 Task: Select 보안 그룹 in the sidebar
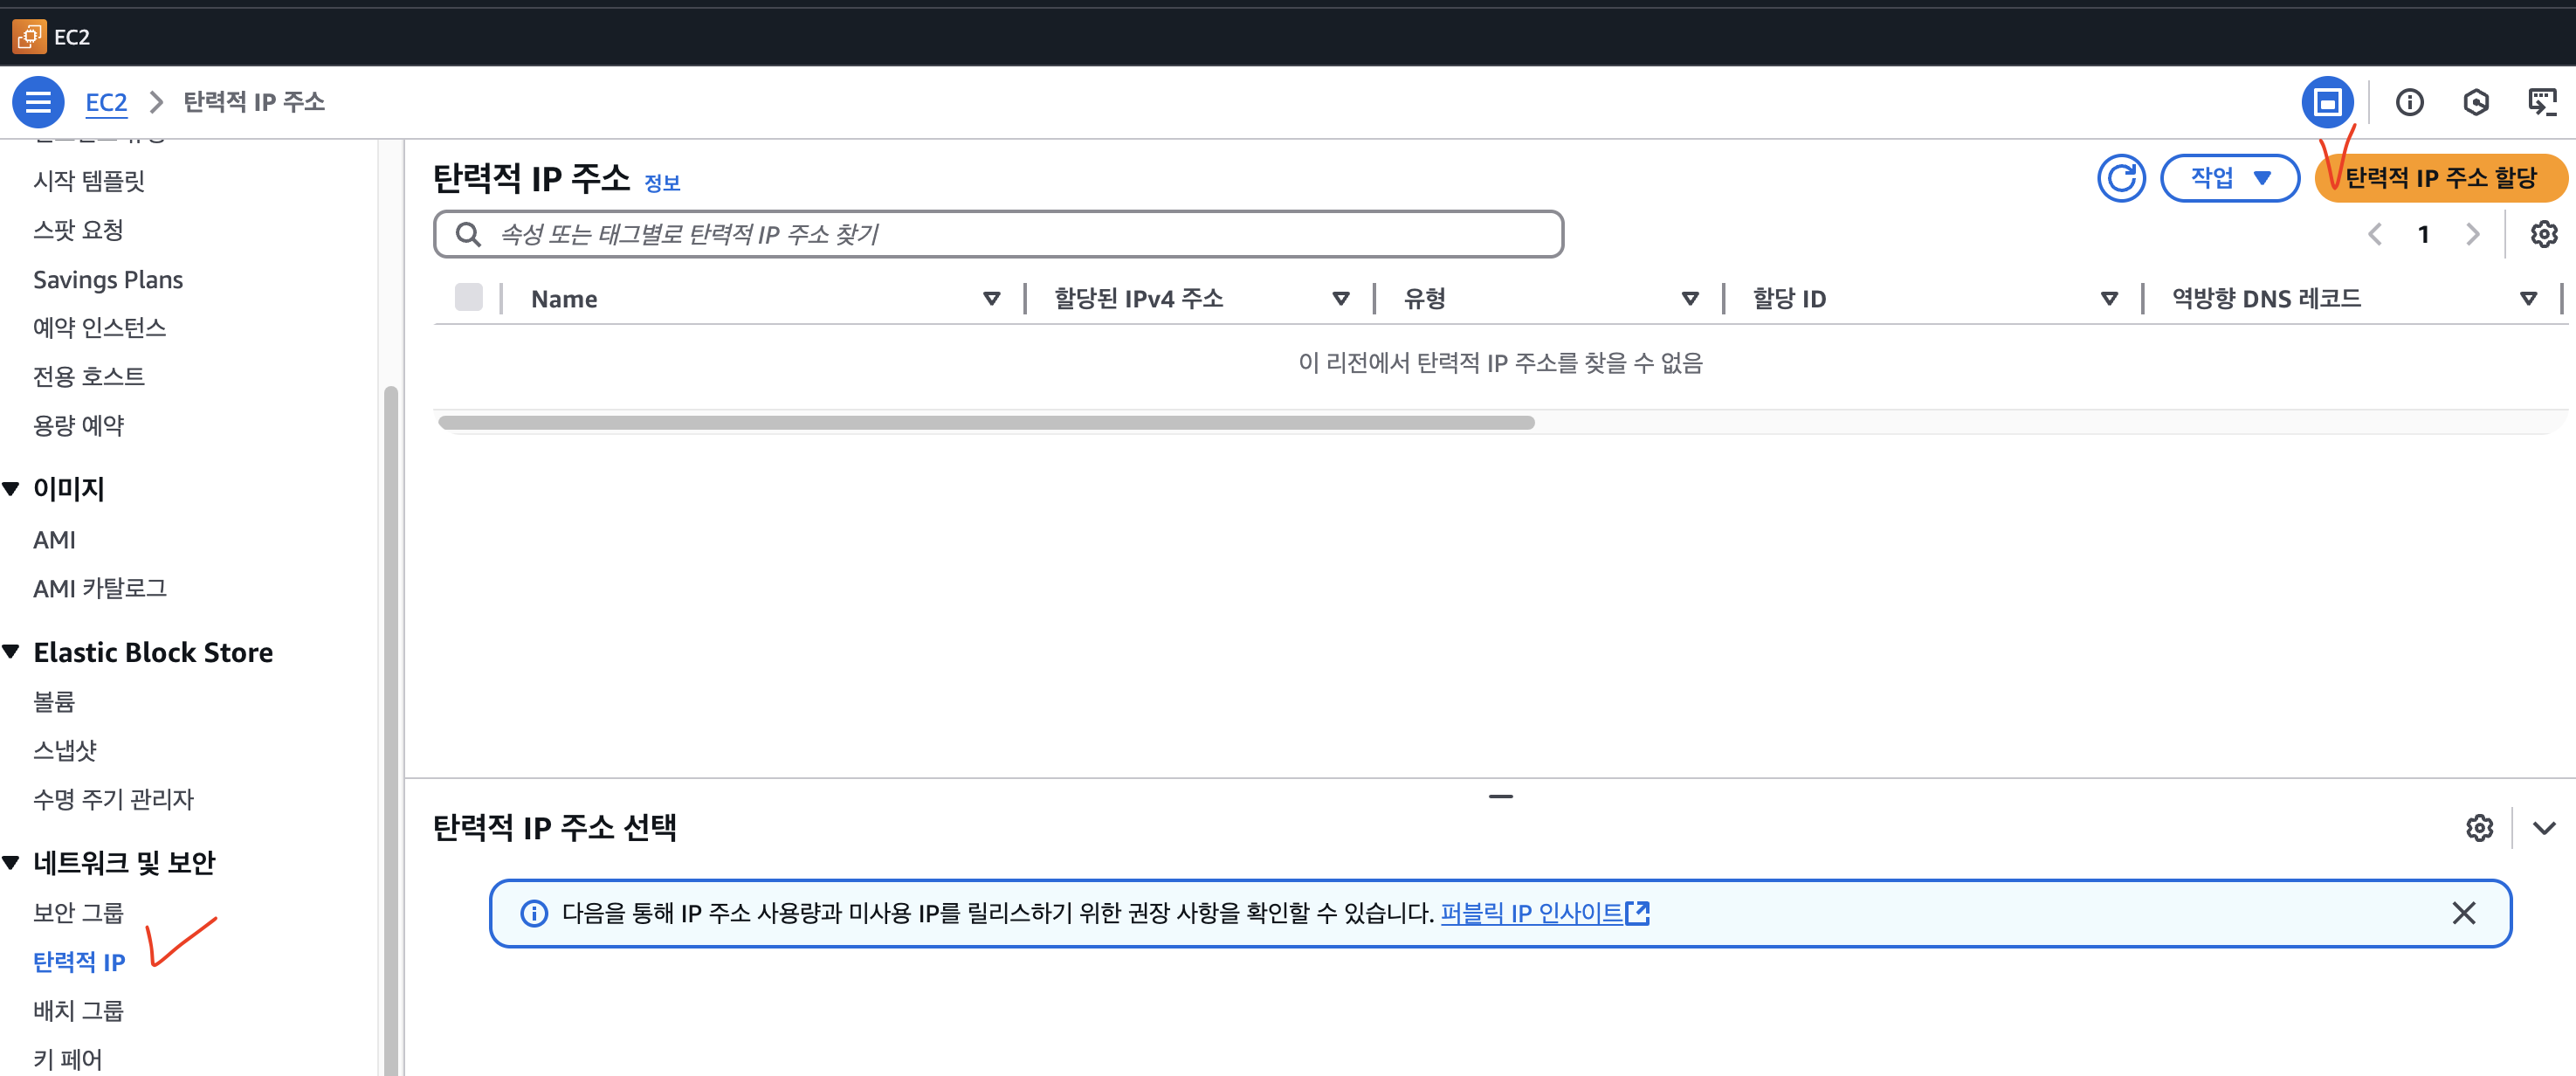coord(78,913)
